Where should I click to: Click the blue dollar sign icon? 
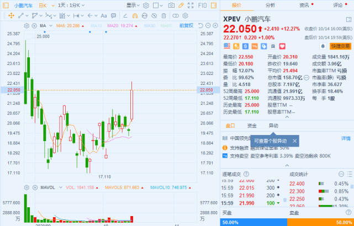pos(245,46)
